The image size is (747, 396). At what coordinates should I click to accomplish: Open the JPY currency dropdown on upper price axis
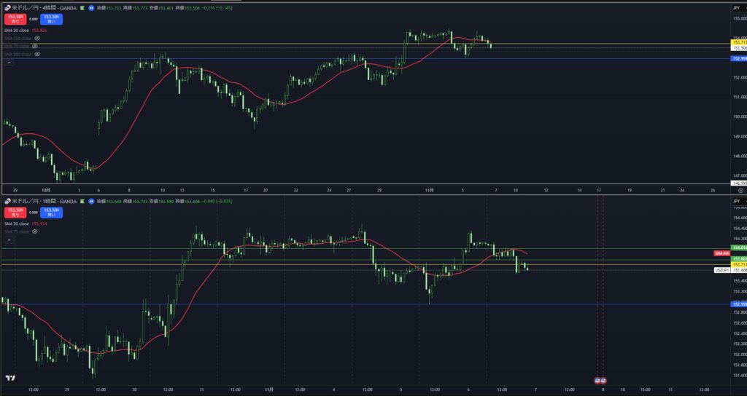[736, 7]
